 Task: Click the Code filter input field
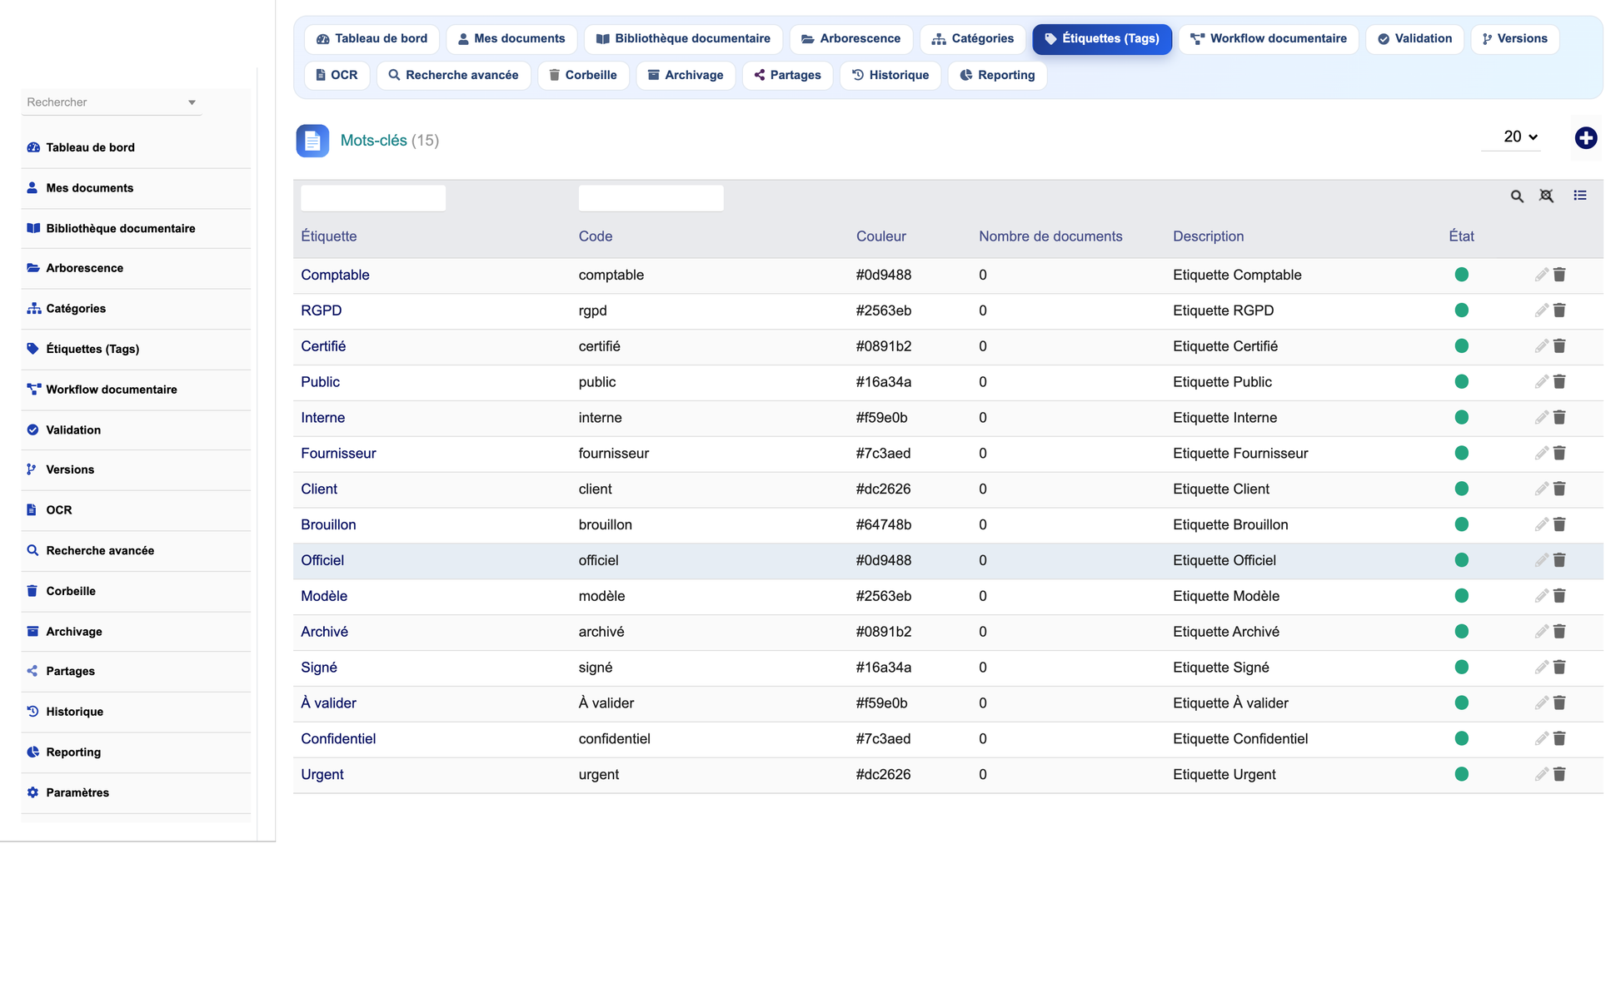(651, 198)
